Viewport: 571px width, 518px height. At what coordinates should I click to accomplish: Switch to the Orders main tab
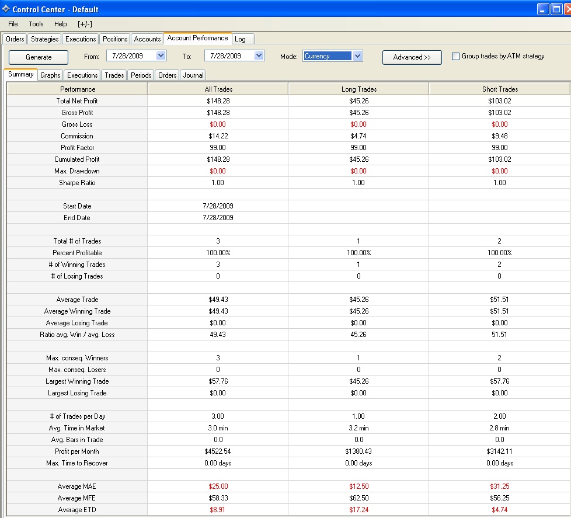15,39
